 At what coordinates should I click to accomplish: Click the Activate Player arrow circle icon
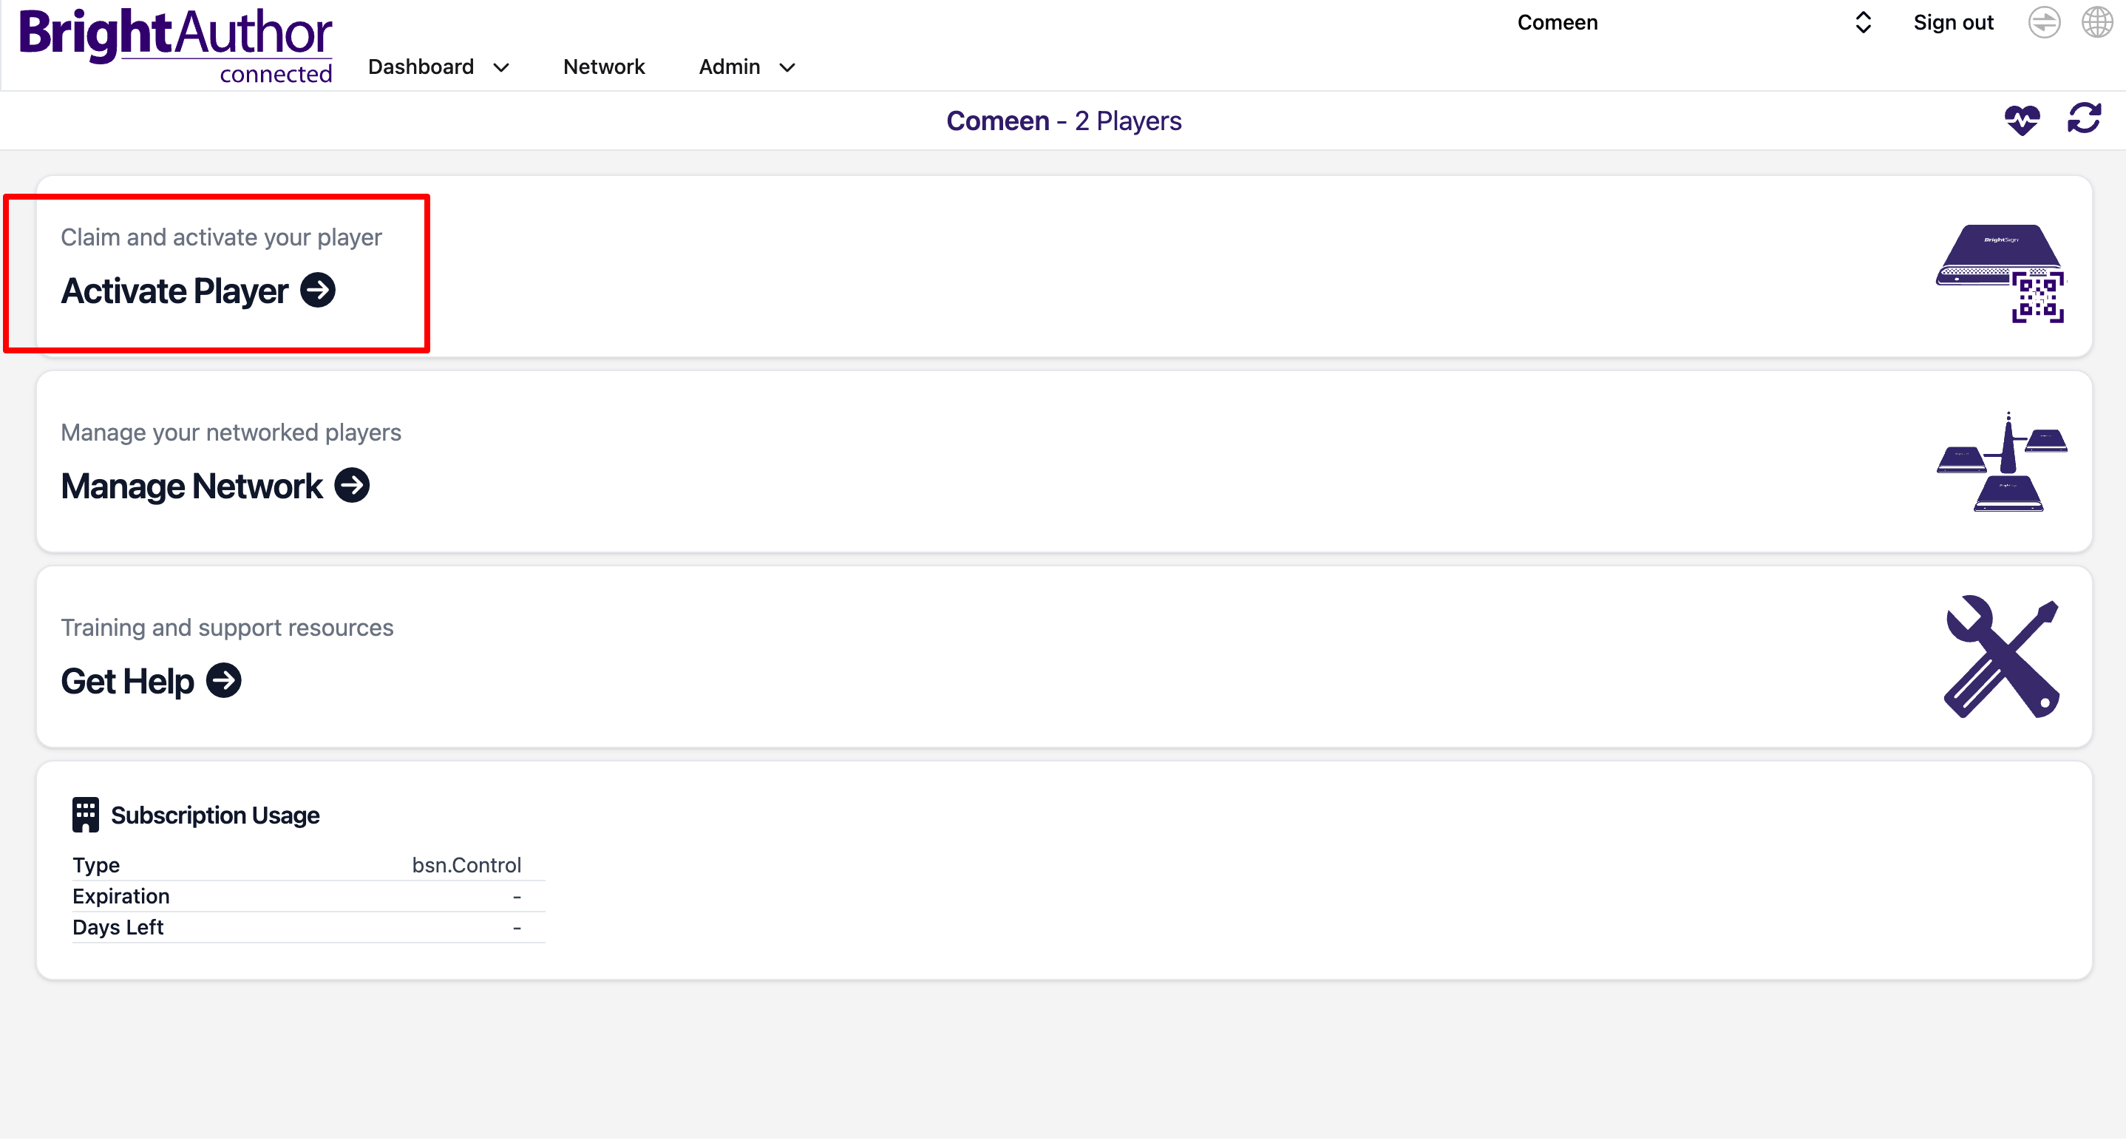[x=318, y=291]
